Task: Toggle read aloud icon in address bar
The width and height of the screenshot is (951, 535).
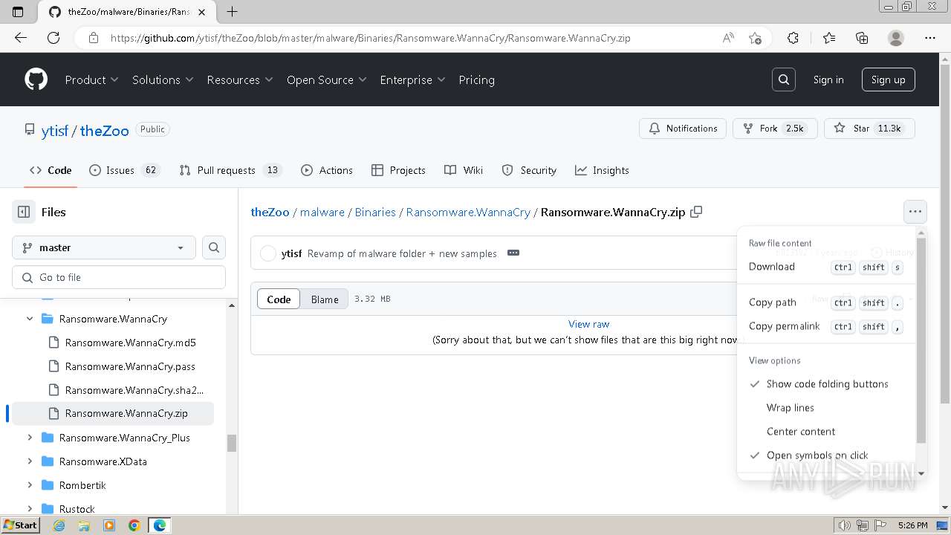Action: (728, 38)
